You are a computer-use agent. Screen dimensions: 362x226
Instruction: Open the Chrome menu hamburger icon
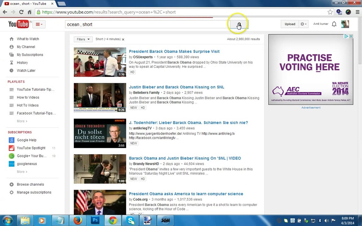[x=357, y=12]
